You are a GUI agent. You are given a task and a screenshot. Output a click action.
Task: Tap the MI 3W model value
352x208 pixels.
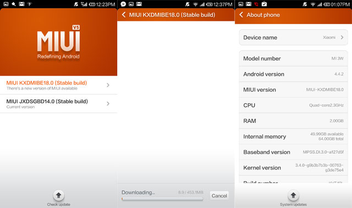pyautogui.click(x=337, y=58)
